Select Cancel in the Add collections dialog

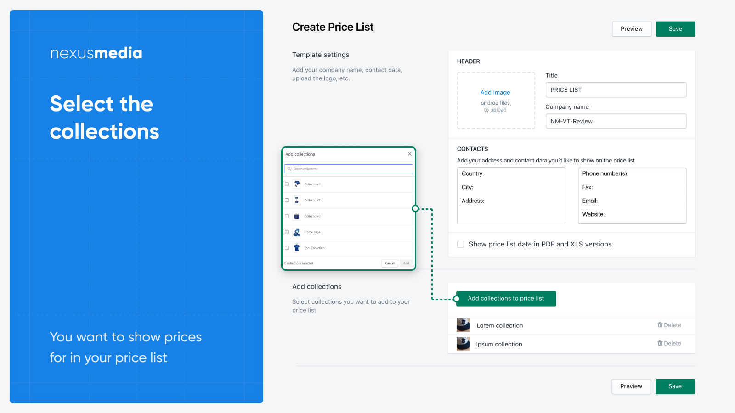click(390, 263)
